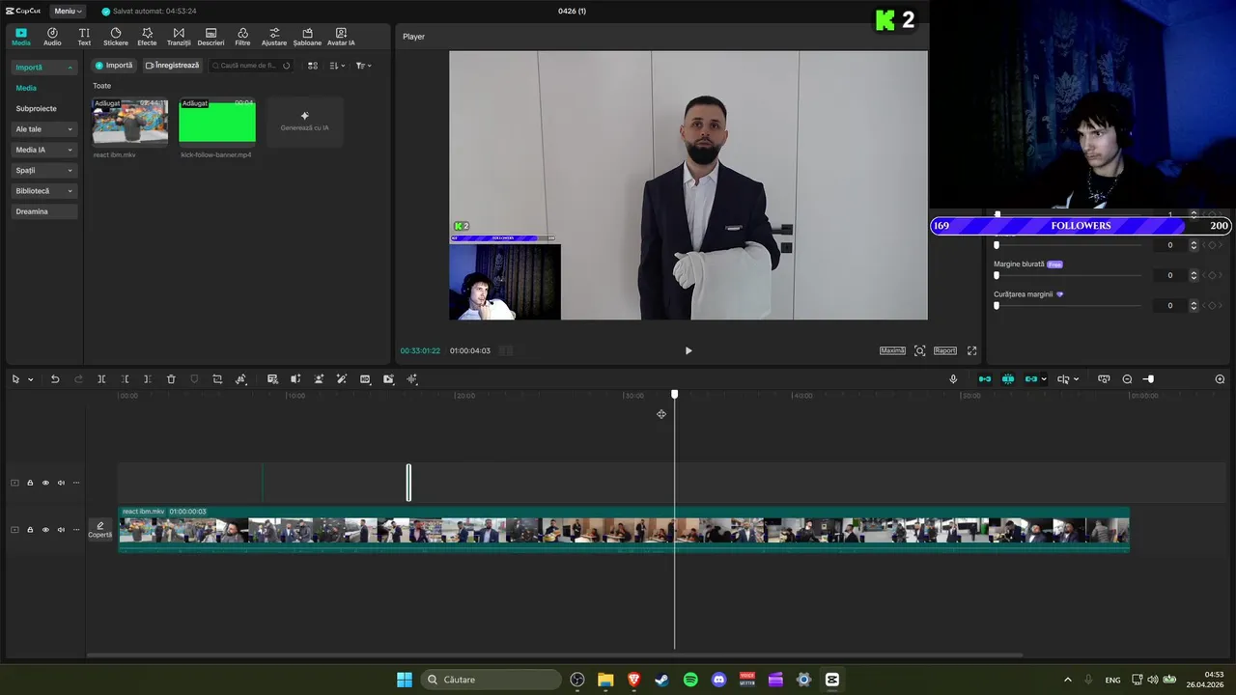Click the speed curve tool
The height and width of the screenshot is (695, 1236).
point(240,379)
